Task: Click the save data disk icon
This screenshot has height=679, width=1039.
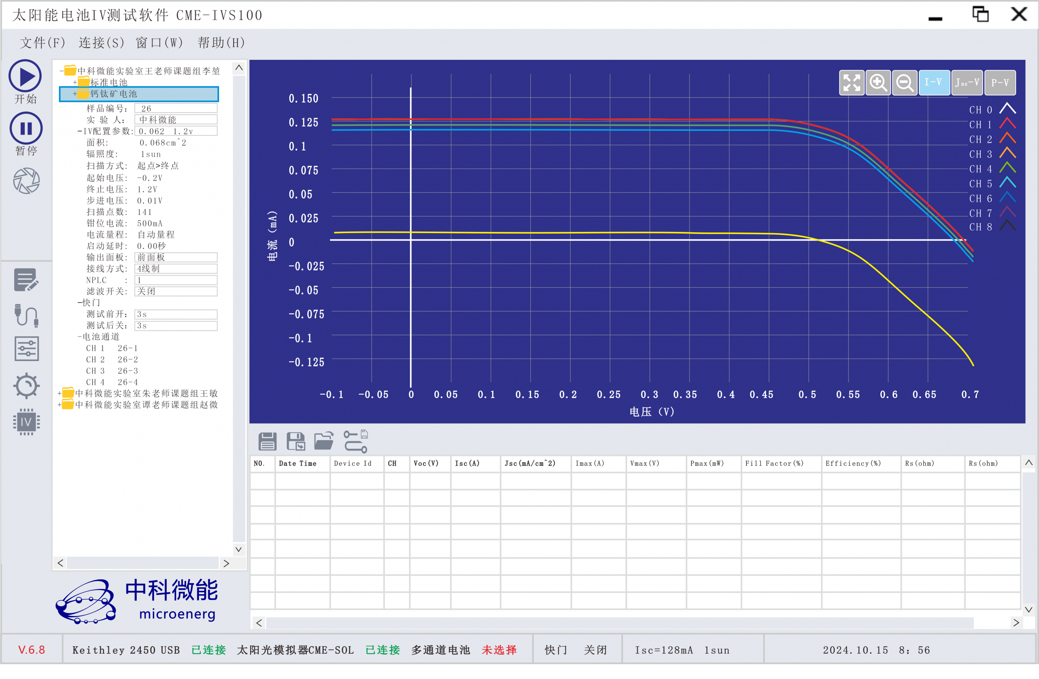Action: [267, 441]
